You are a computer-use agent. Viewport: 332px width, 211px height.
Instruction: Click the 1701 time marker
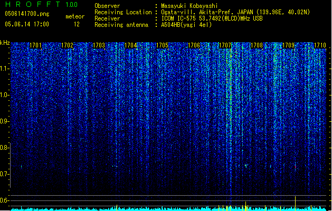coord(35,45)
